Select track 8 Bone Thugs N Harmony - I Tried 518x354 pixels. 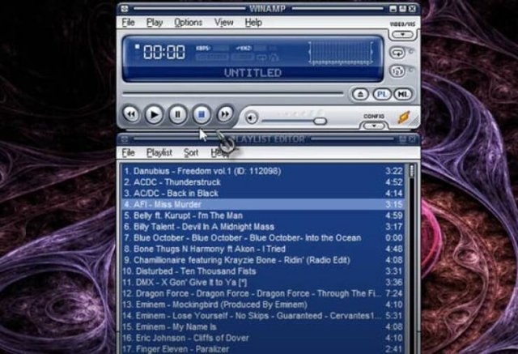[x=263, y=249]
